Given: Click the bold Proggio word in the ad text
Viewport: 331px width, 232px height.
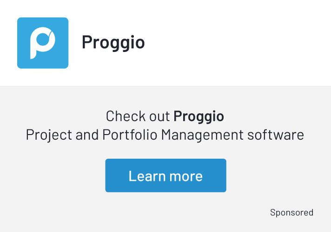Looking at the screenshot, I should [x=199, y=116].
